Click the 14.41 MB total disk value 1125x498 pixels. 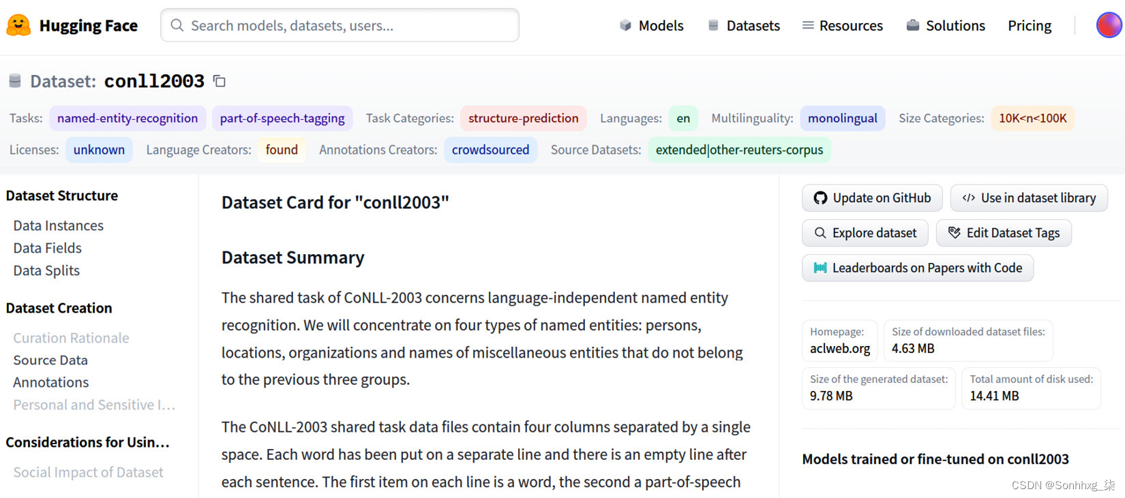click(x=994, y=396)
